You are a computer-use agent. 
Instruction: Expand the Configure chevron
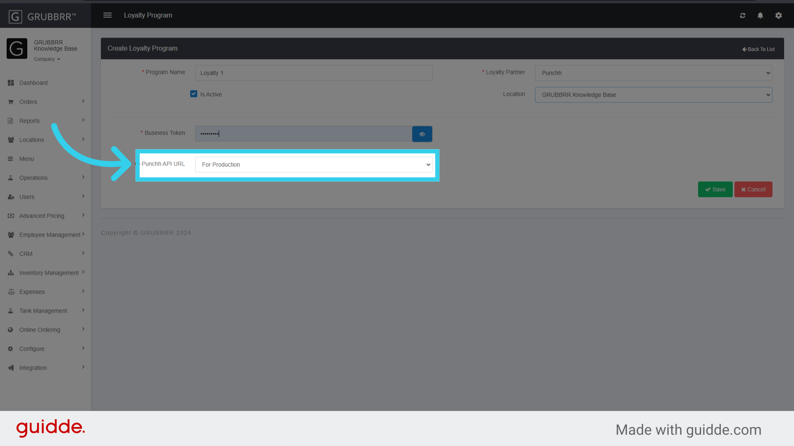point(83,348)
